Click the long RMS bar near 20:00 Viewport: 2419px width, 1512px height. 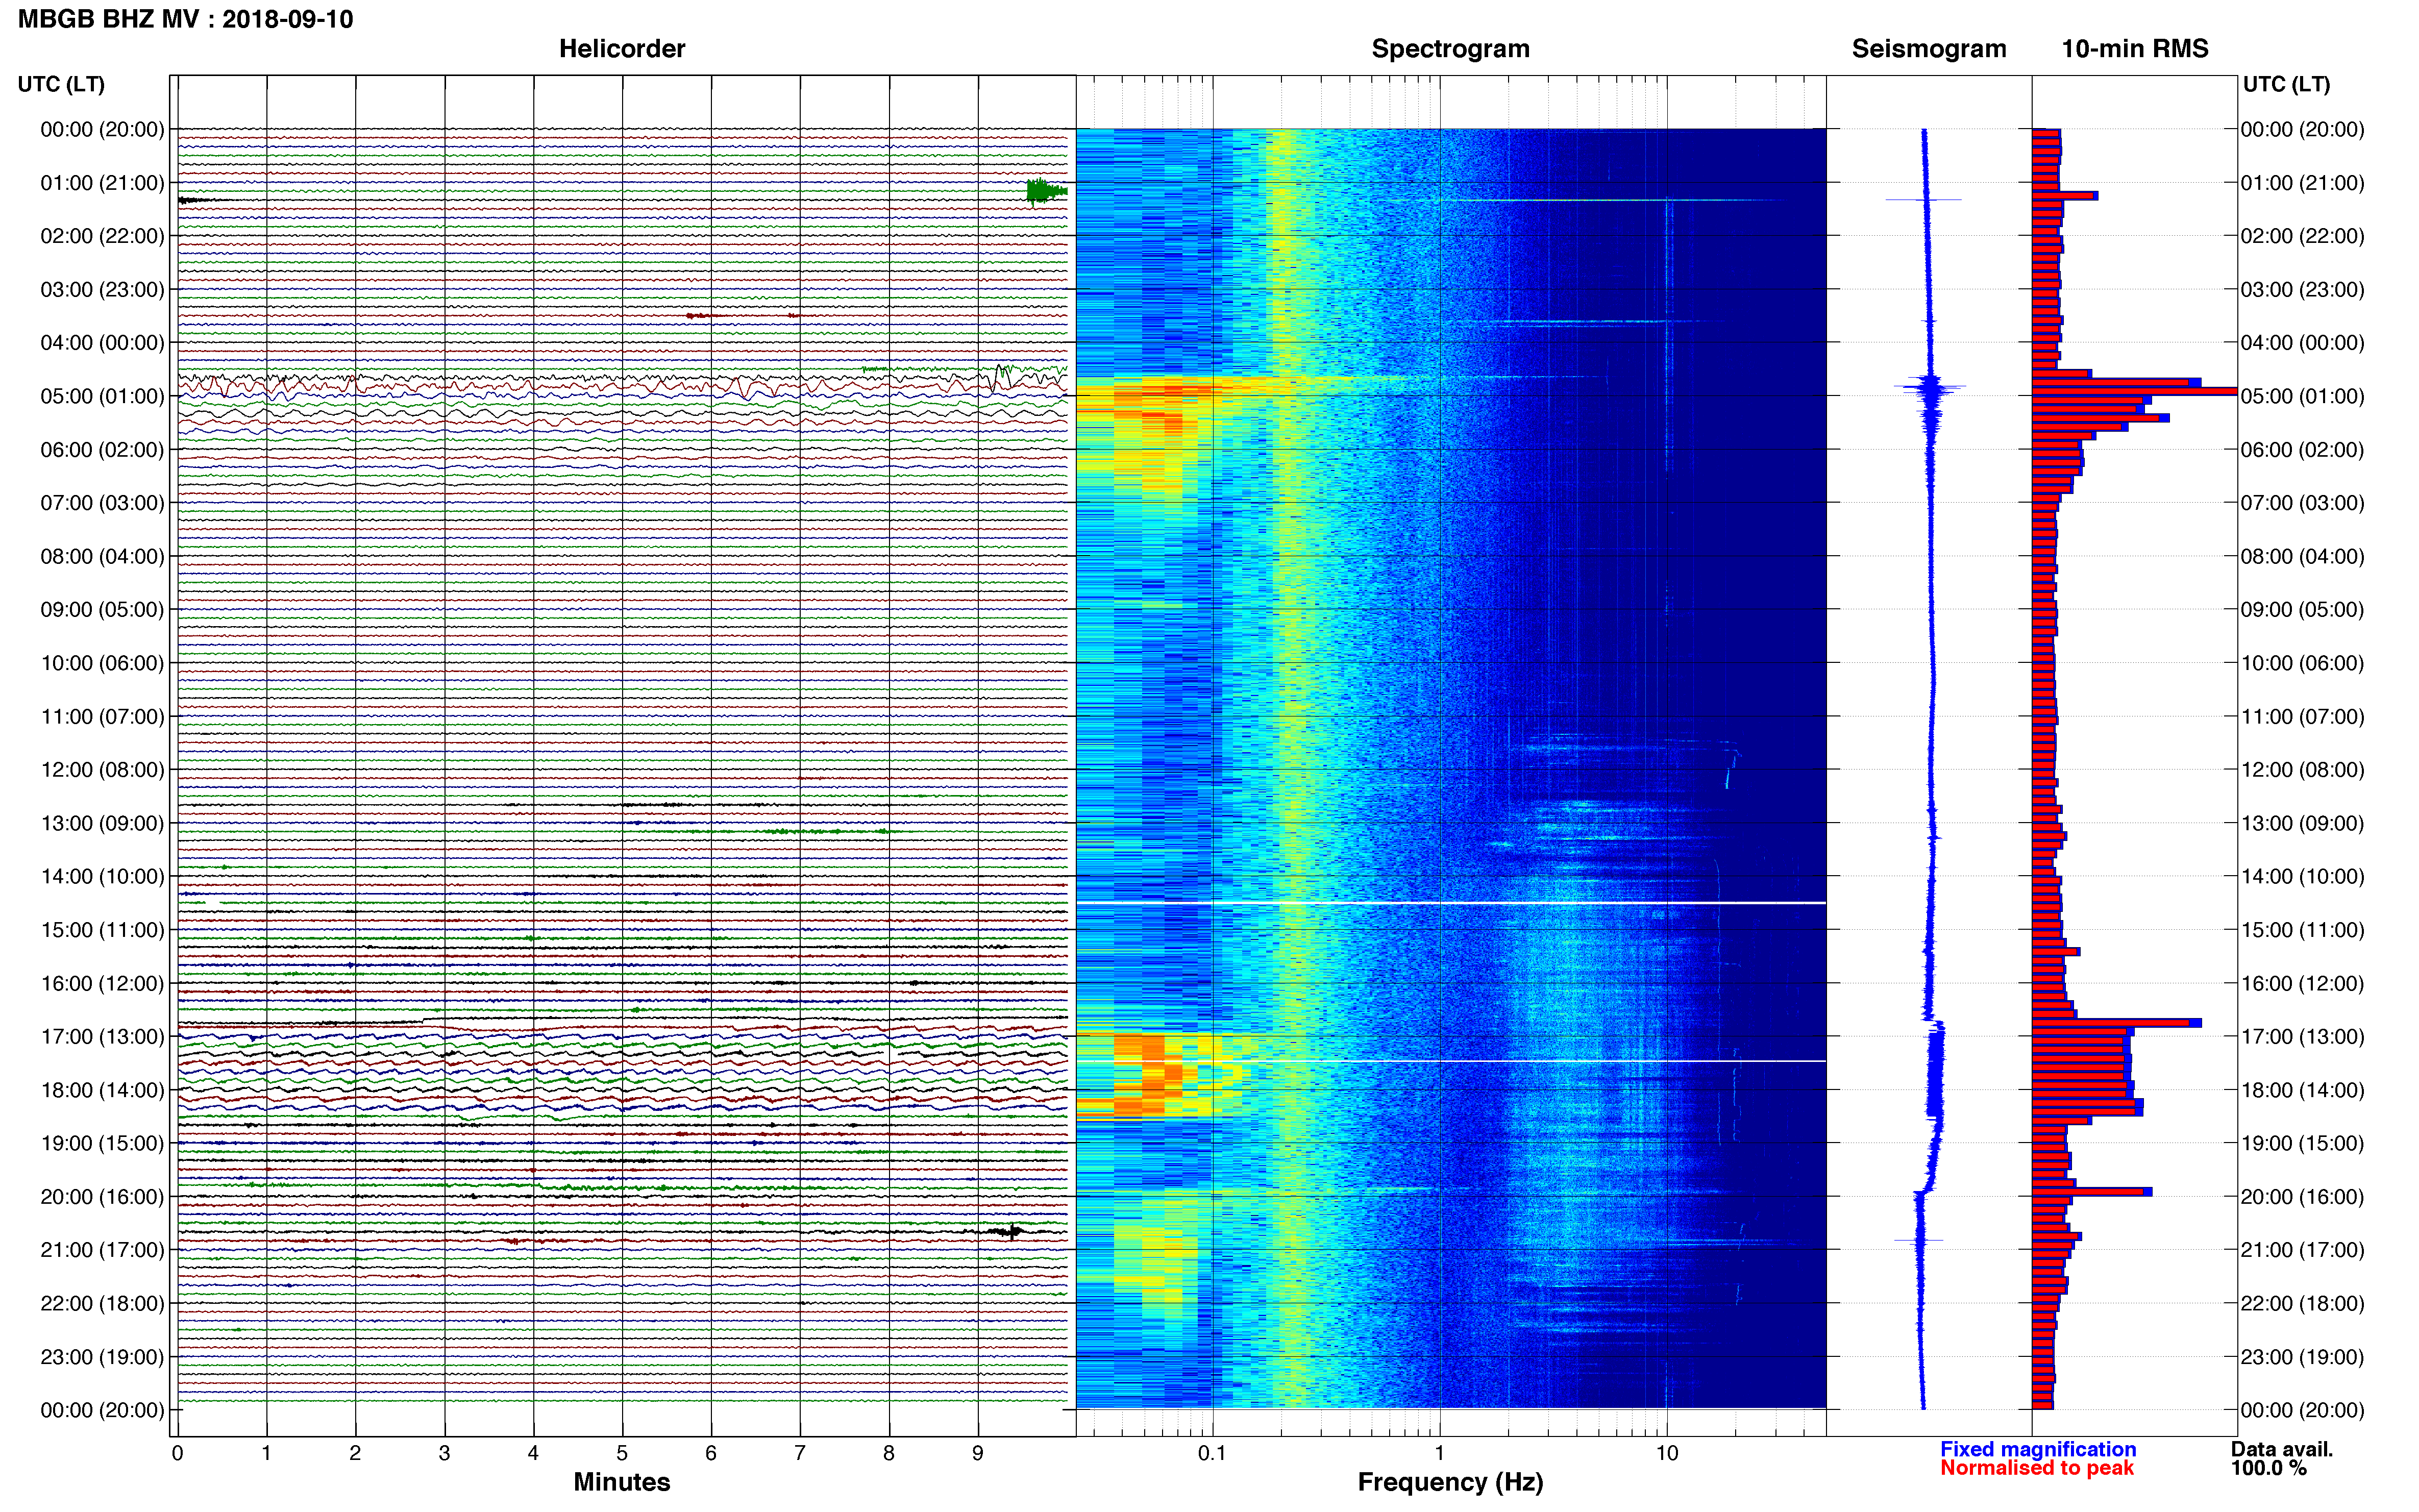tap(2091, 1192)
